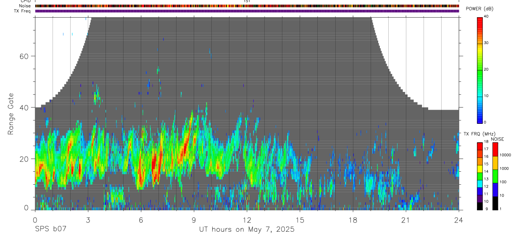Click the UT hours on May 7, 2025 title

247,230
